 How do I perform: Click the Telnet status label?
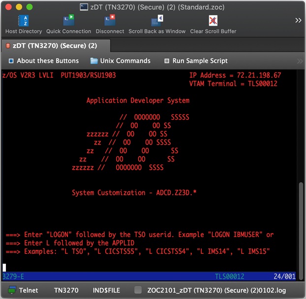click(29, 290)
